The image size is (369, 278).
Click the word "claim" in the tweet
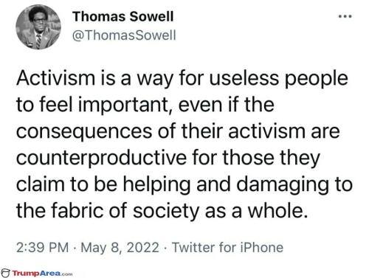(41, 184)
